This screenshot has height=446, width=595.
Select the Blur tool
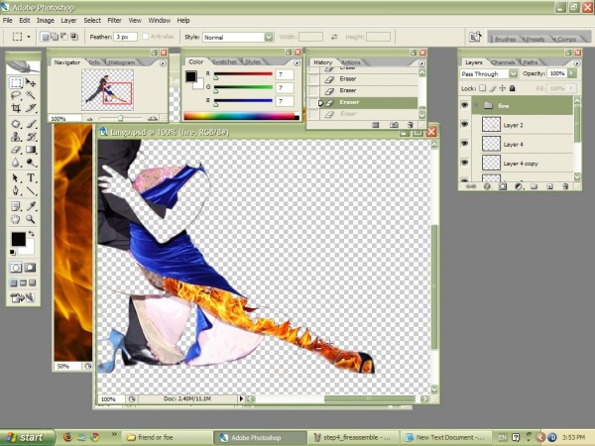16,163
